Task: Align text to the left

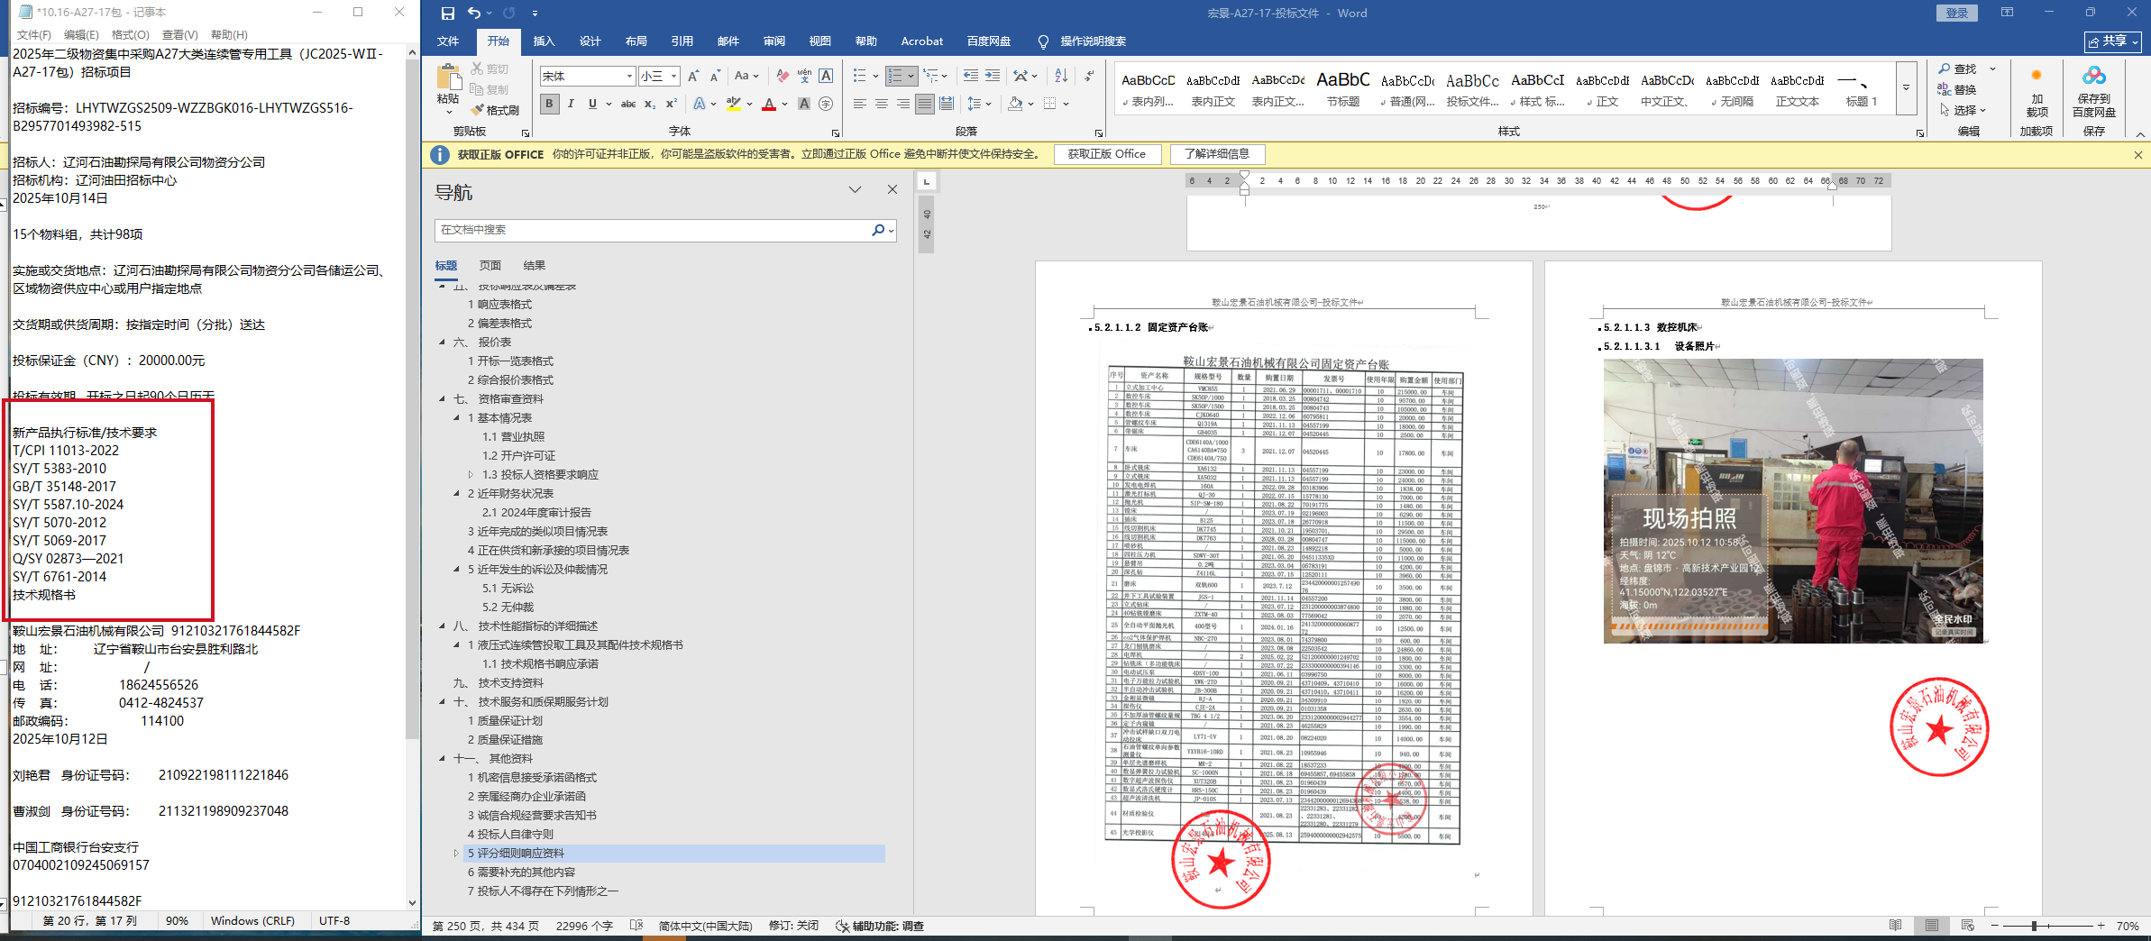Action: pos(860,104)
